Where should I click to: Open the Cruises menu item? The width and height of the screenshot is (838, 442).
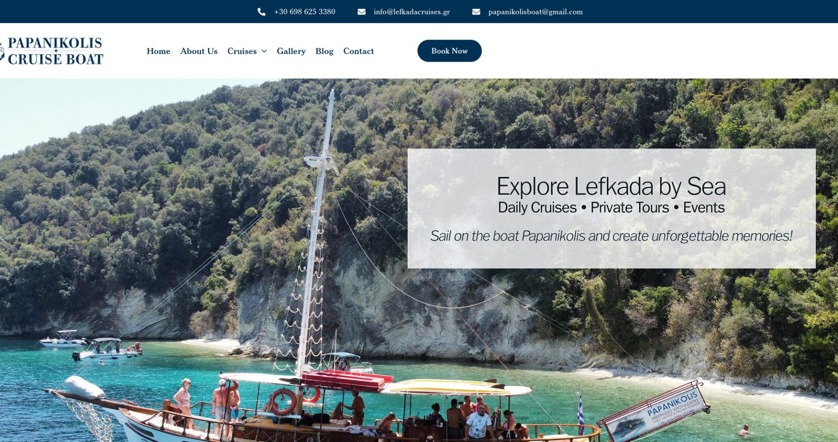[x=242, y=51]
